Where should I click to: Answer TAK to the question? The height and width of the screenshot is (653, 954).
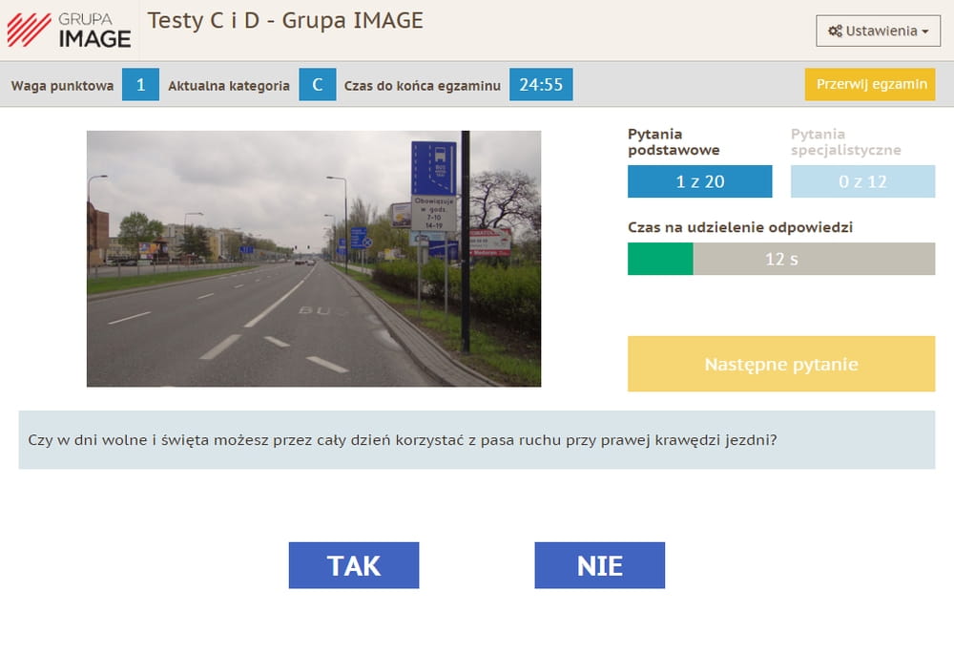pos(354,565)
